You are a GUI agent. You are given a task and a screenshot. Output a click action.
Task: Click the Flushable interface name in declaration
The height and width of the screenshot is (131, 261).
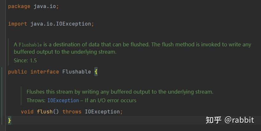click(x=76, y=72)
